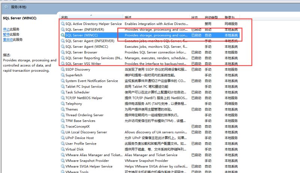Select the SQL Server Browser service name
The width and height of the screenshot is (300, 173).
pyautogui.click(x=81, y=52)
